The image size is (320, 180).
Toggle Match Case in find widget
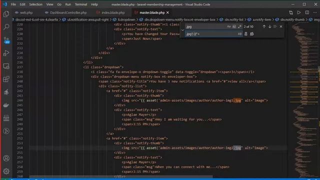[x=228, y=26]
